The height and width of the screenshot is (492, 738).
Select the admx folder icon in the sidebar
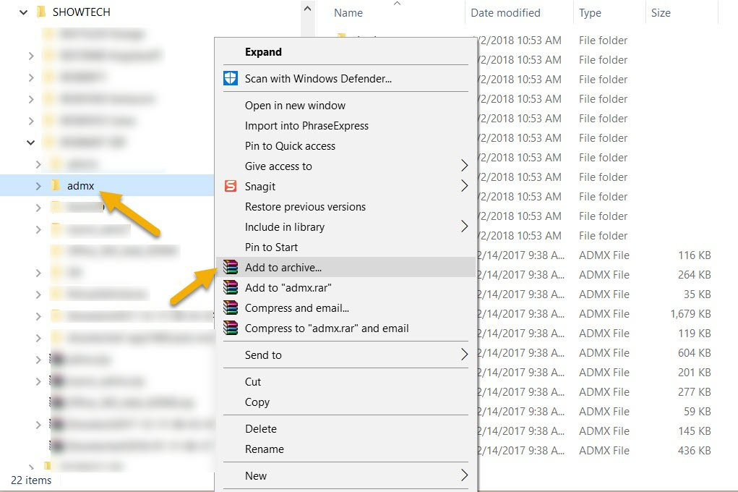coord(56,186)
